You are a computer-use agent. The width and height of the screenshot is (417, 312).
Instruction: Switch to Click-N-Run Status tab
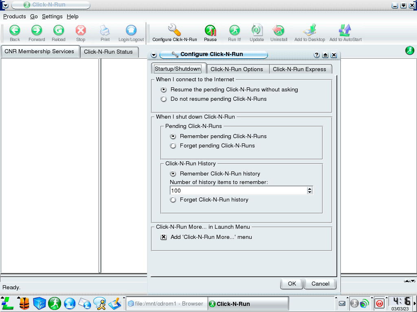click(108, 52)
